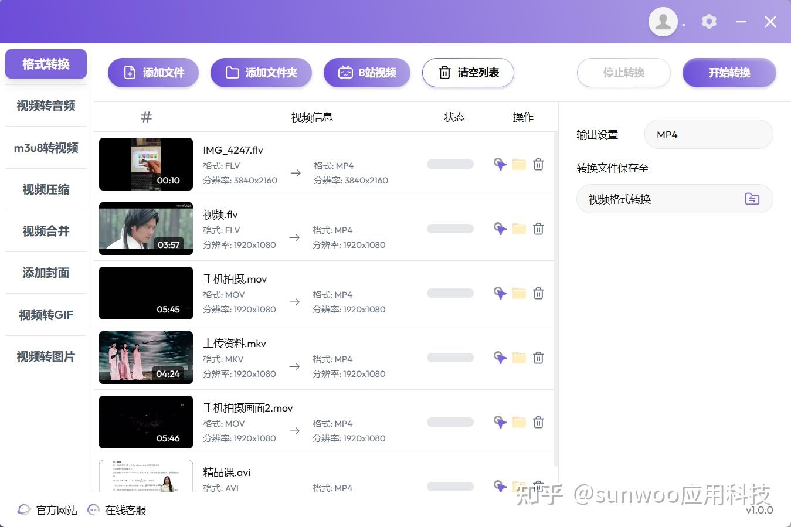
Task: Switch to the 视频转音频 sidebar tab
Action: [46, 106]
